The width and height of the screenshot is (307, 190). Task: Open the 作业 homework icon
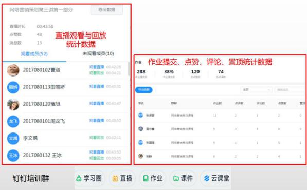pyautogui.click(x=153, y=178)
